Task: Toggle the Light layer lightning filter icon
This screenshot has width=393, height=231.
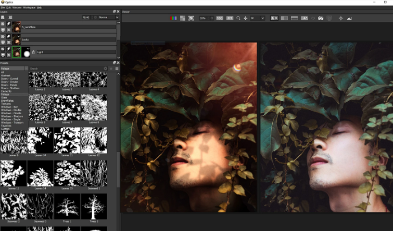Action: pyautogui.click(x=8, y=49)
